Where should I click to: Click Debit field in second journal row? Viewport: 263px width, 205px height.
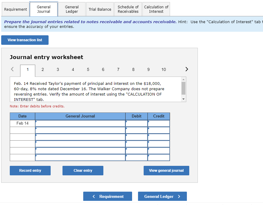click(x=137, y=130)
